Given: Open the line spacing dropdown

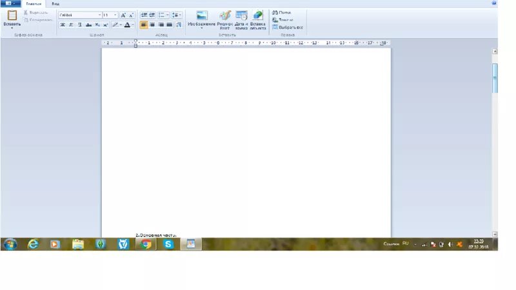Looking at the screenshot, I should point(176,15).
